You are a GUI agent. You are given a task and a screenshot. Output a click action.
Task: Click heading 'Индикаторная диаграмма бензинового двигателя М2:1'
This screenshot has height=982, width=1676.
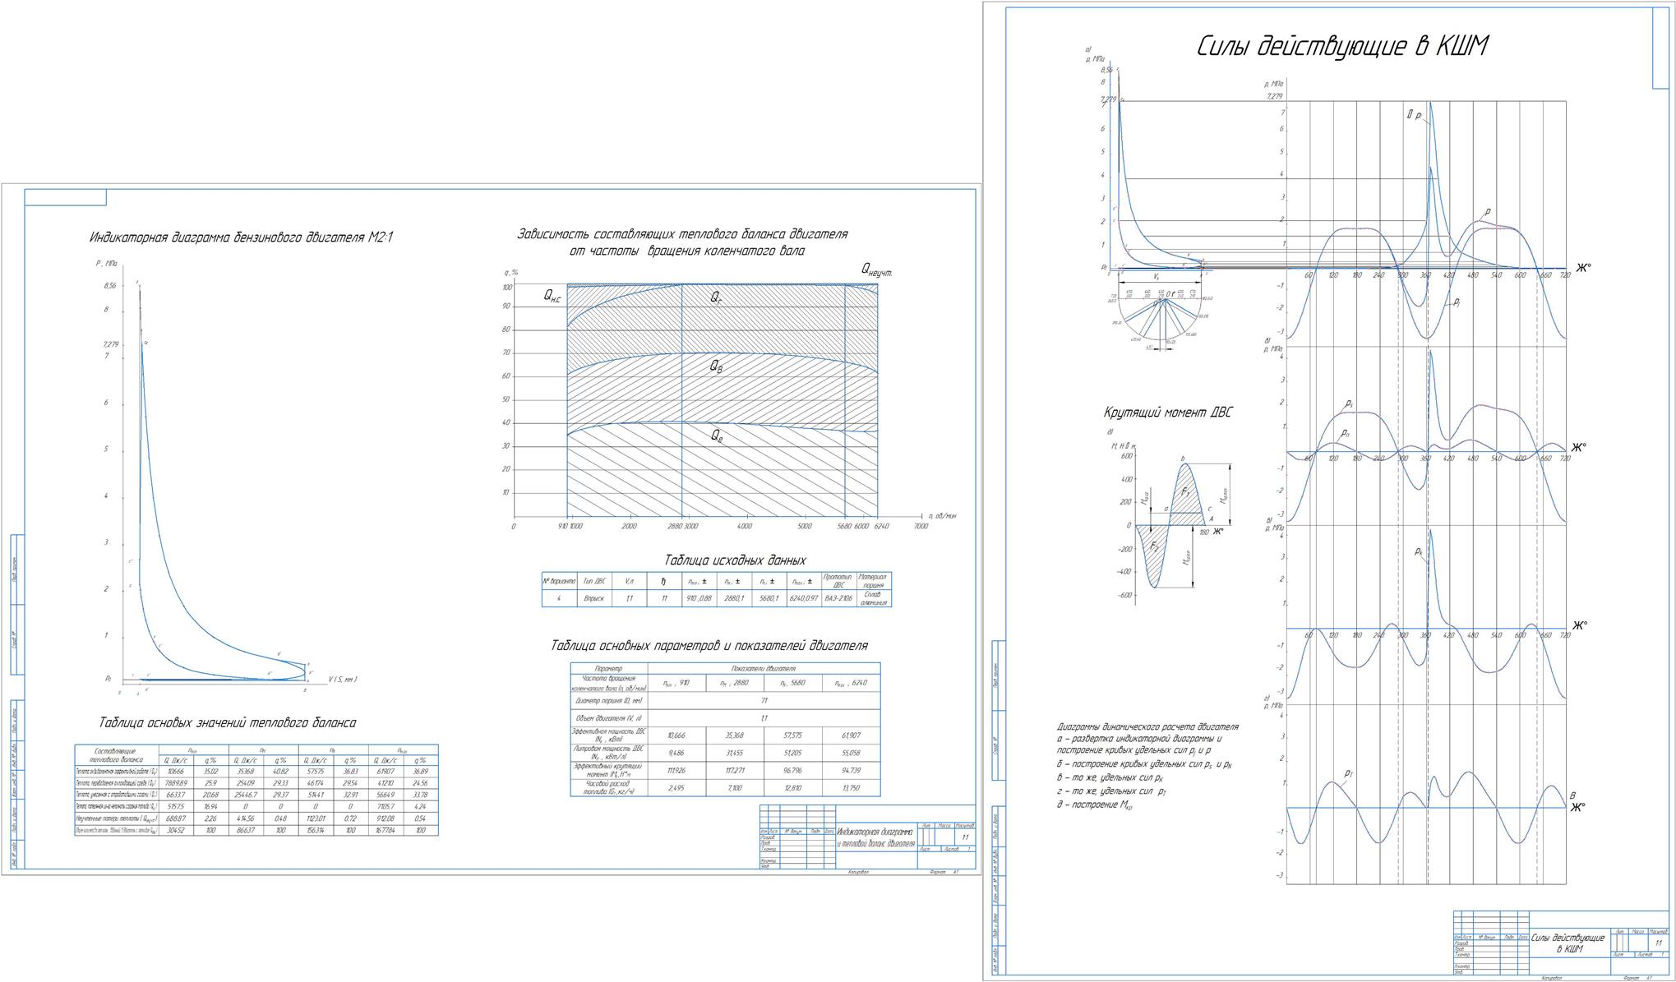[241, 237]
